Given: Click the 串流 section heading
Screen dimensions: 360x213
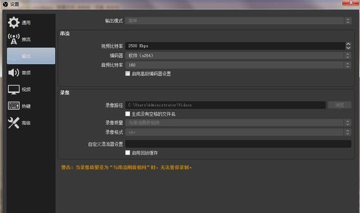Looking at the screenshot, I should point(65,34).
